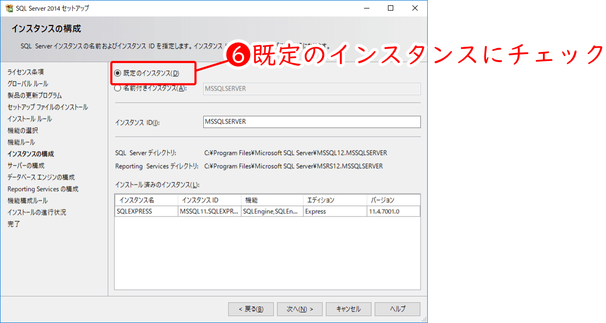Open Reporting Services の構成 step
The width and height of the screenshot is (606, 323).
43,189
